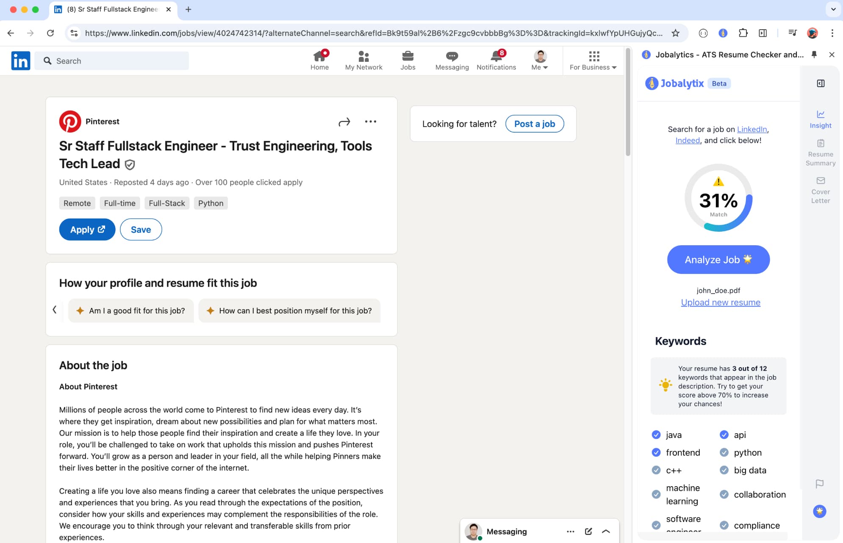Open For Business dropdown

coord(593,61)
